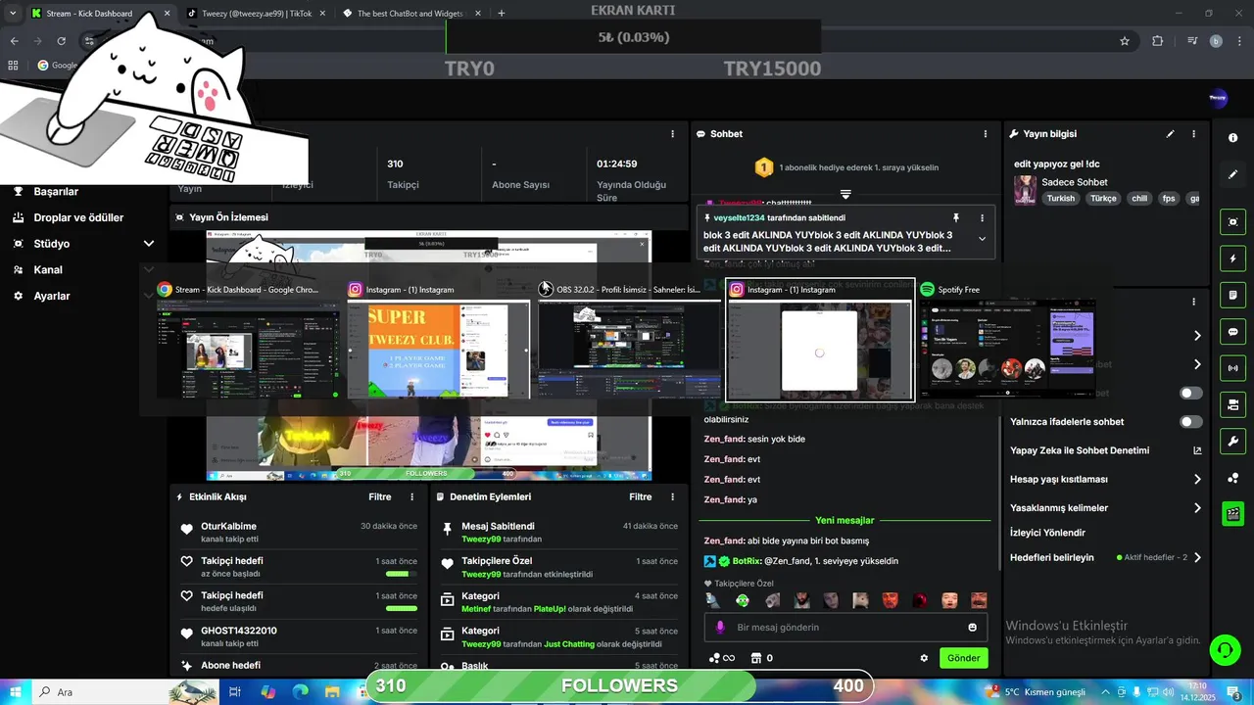Screen dimensions: 1254x705
Task: Select Spotify Free window thumbnail
Action: coord(1007,339)
